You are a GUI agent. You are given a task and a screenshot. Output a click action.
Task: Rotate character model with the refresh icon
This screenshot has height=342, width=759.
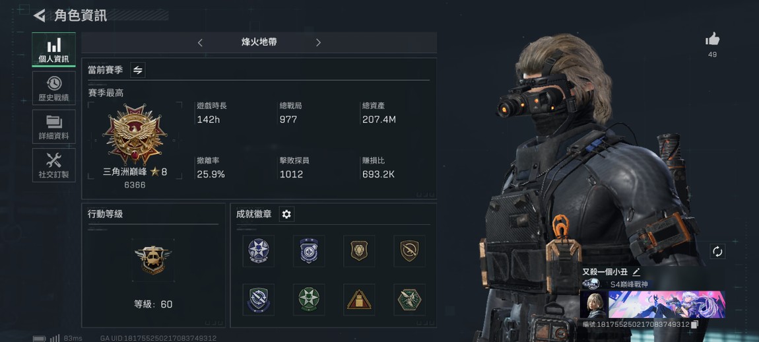point(717,252)
